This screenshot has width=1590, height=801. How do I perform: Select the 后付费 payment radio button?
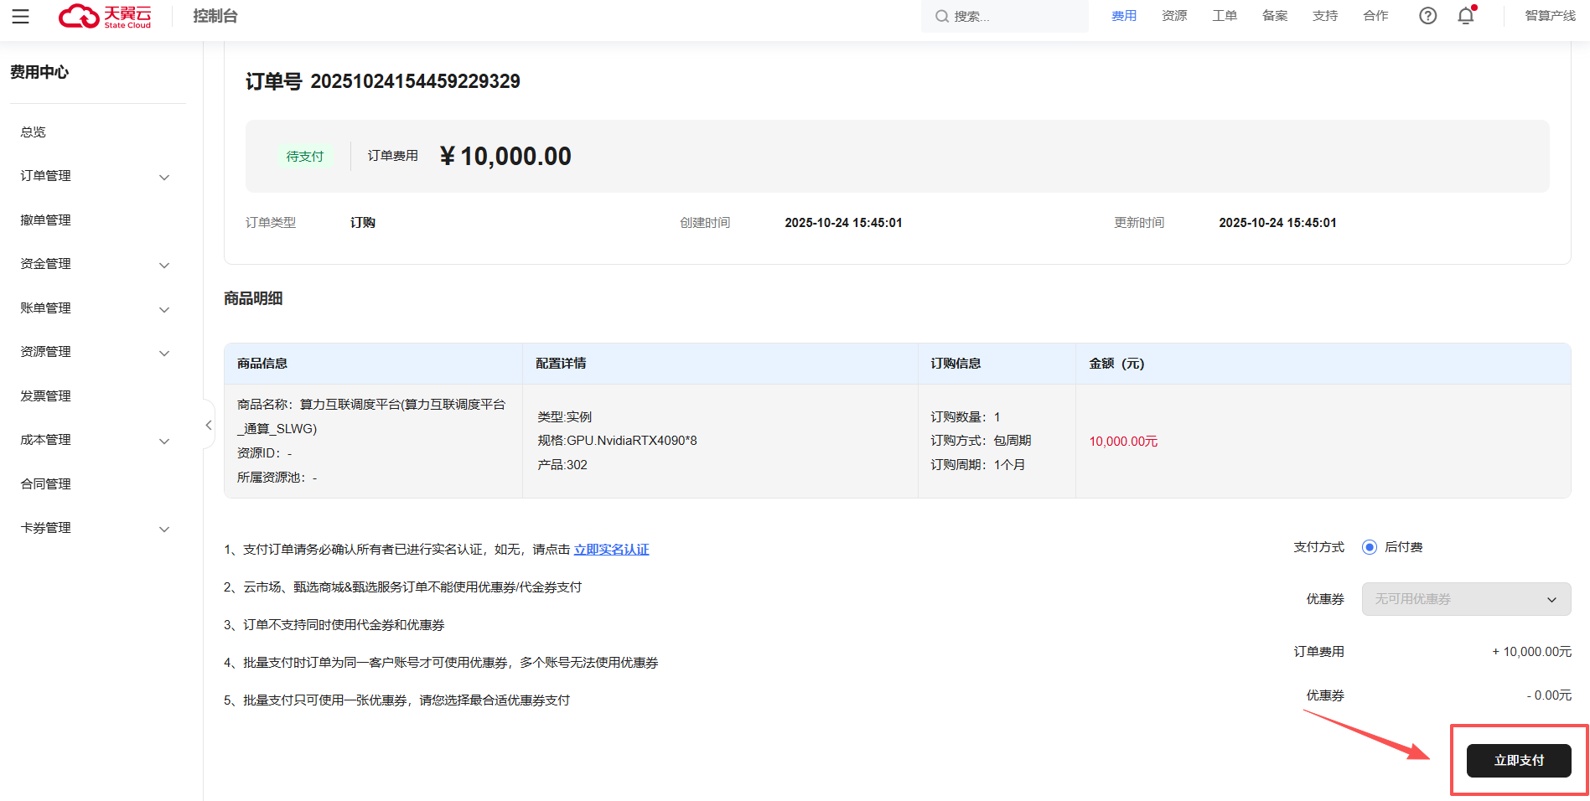(x=1370, y=547)
